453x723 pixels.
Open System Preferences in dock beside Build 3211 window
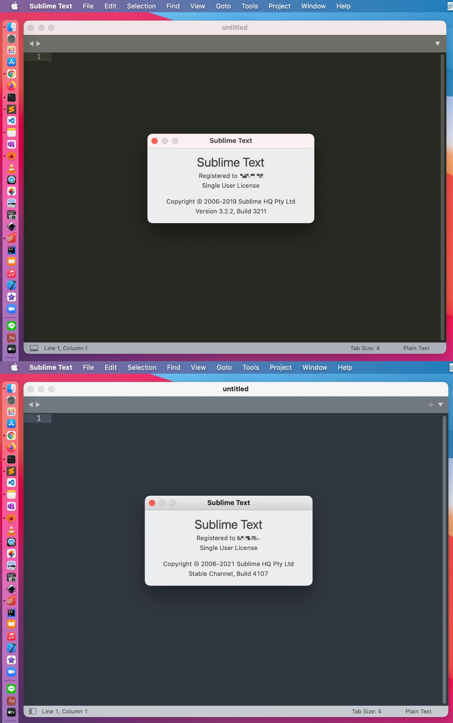coord(12,38)
